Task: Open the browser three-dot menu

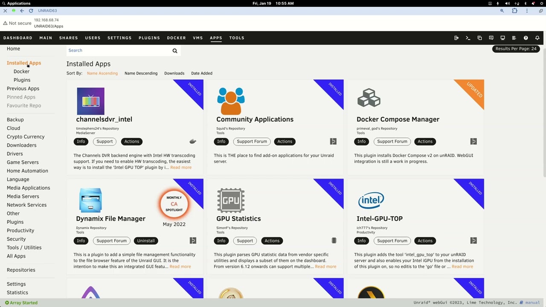Action: coord(527,11)
